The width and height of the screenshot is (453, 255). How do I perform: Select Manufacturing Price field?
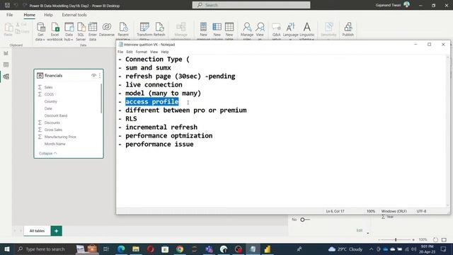pyautogui.click(x=60, y=137)
